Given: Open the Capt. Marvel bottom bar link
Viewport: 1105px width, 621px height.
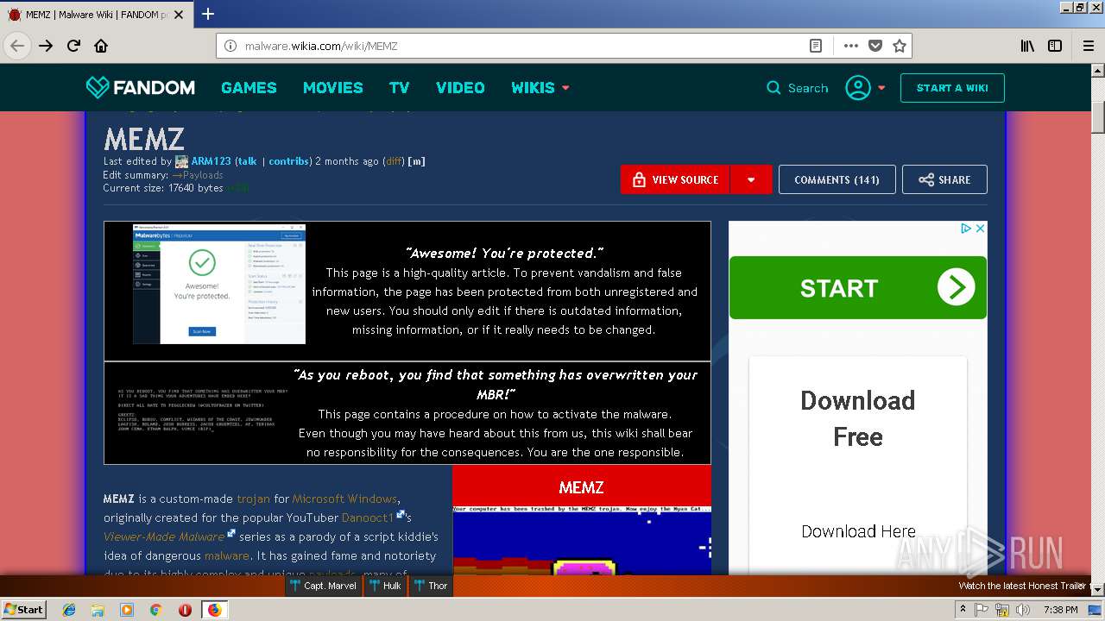Looking at the screenshot, I should tap(323, 586).
